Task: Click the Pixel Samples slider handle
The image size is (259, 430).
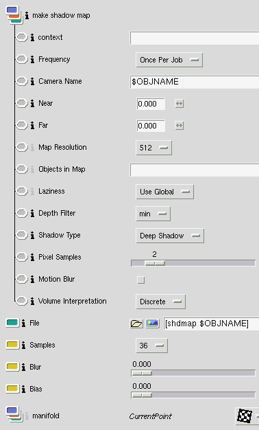Action: [155, 263]
